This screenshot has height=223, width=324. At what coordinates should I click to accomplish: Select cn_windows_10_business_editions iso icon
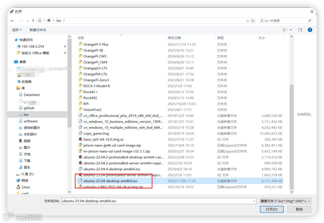(x=80, y=122)
